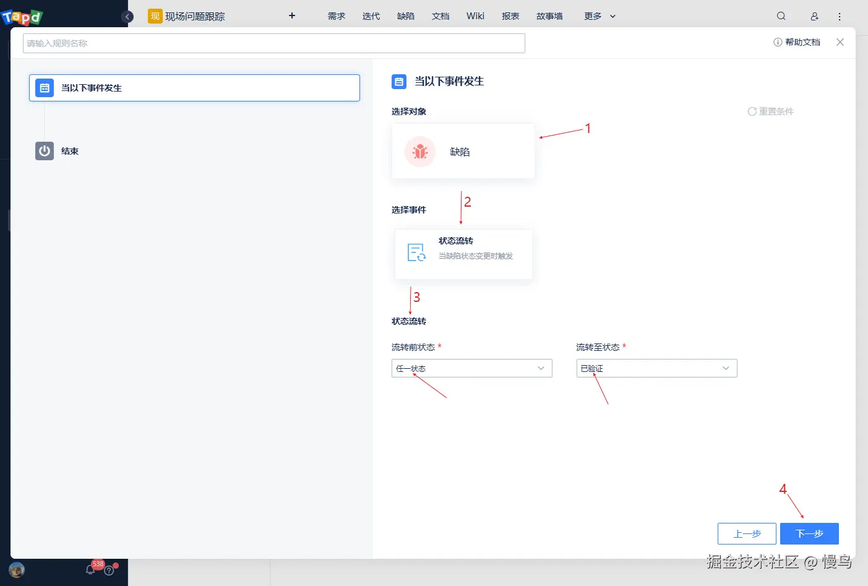Click the help document info icon
This screenshot has width=868, height=586.
[778, 42]
